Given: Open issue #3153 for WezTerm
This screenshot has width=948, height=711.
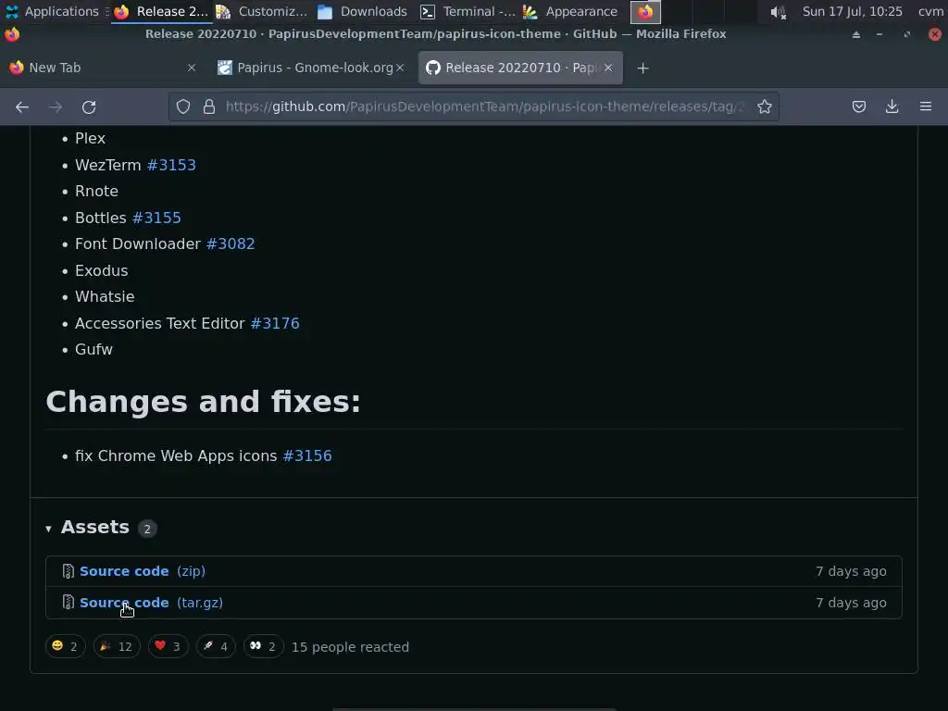Looking at the screenshot, I should click(x=171, y=165).
